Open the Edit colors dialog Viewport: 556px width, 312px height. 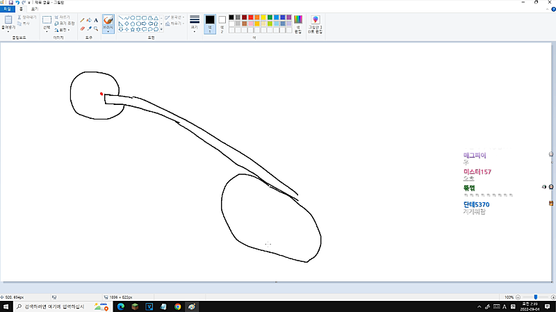(x=298, y=24)
